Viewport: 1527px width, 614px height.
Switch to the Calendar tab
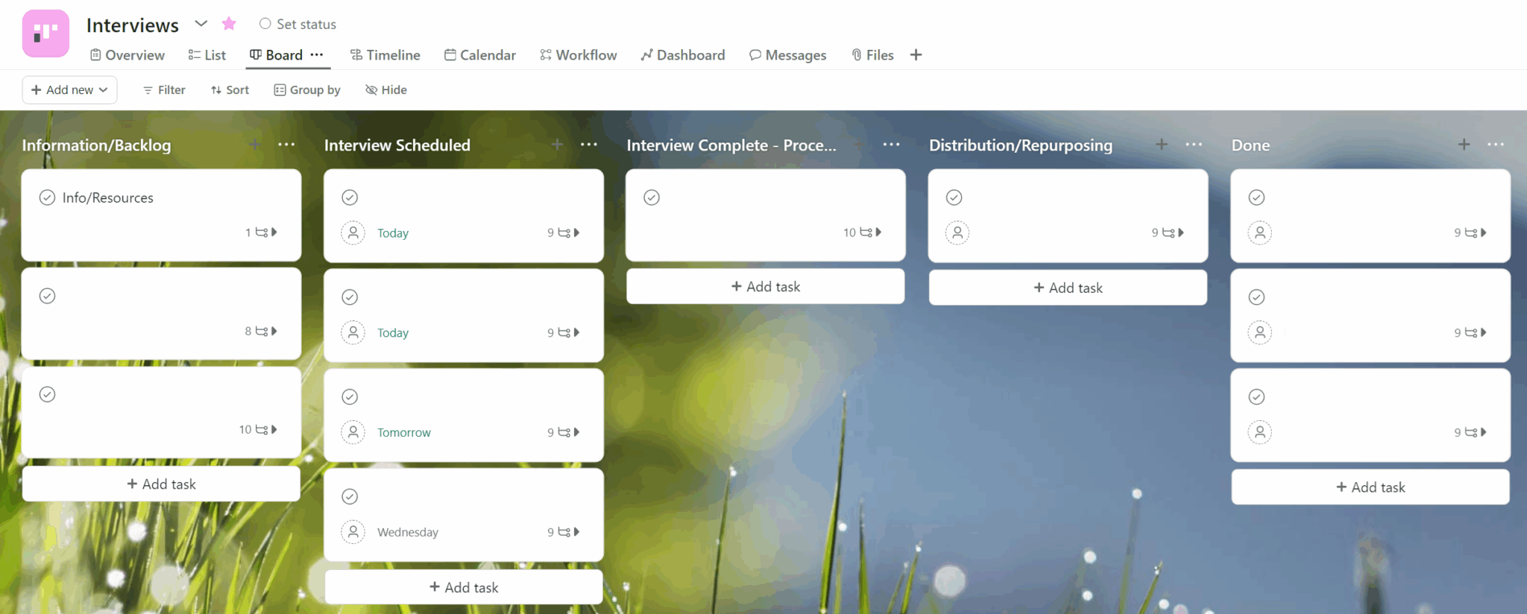(x=480, y=55)
